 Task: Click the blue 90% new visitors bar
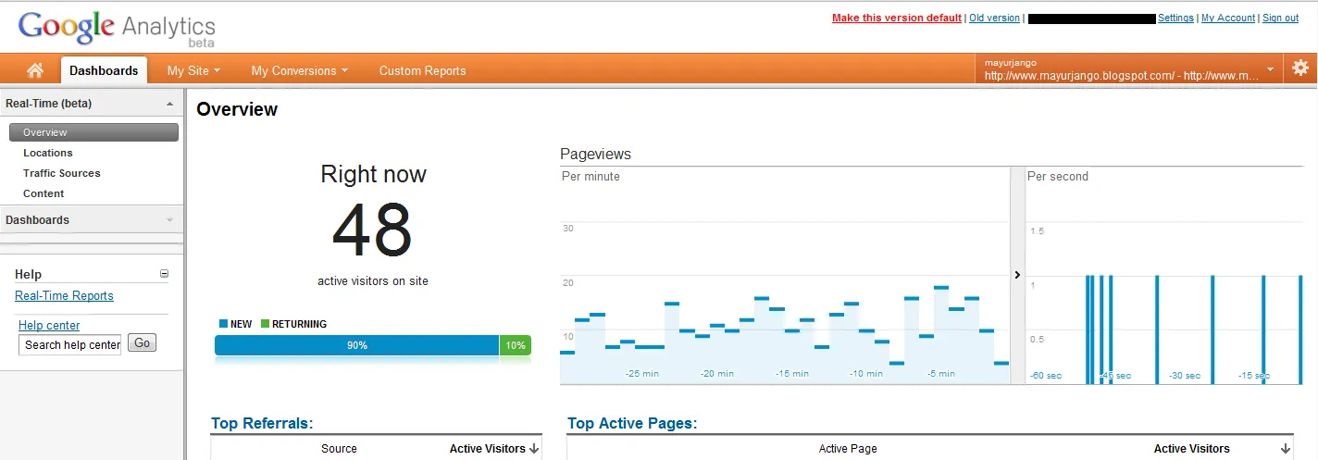(x=357, y=345)
